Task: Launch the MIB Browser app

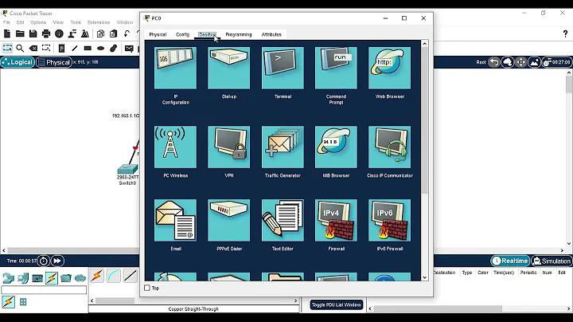Action: pyautogui.click(x=336, y=147)
